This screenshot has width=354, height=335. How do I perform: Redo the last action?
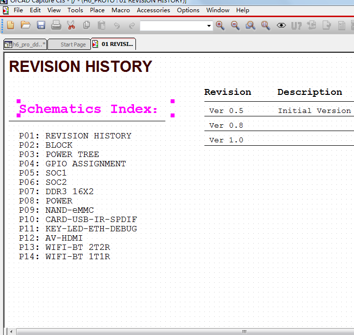pos(132,26)
